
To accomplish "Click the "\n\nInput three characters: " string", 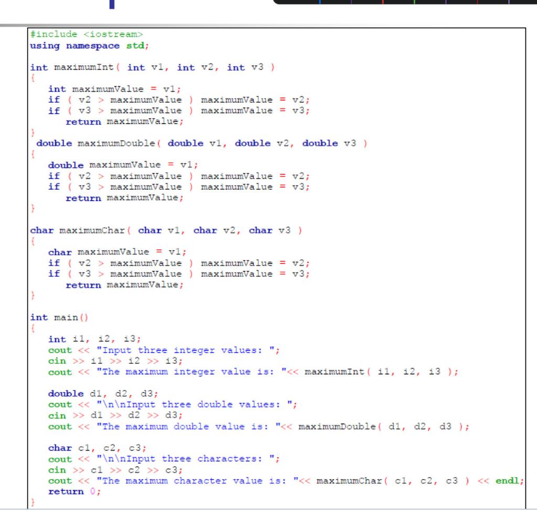I will [186, 459].
